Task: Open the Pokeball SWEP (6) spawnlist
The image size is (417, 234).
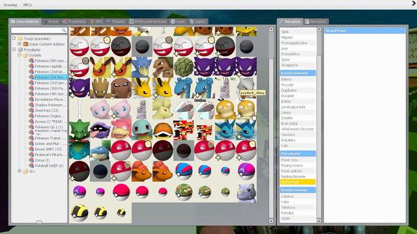Action: point(49,166)
